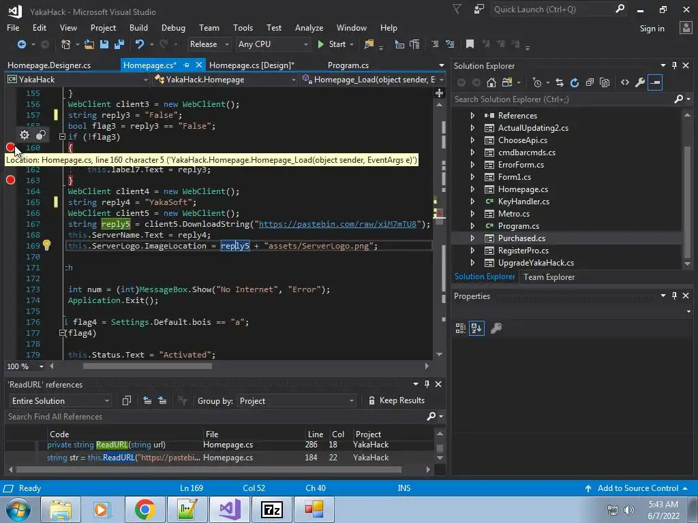Collapse the if block on line 159
The height and width of the screenshot is (523, 698).
62,136
